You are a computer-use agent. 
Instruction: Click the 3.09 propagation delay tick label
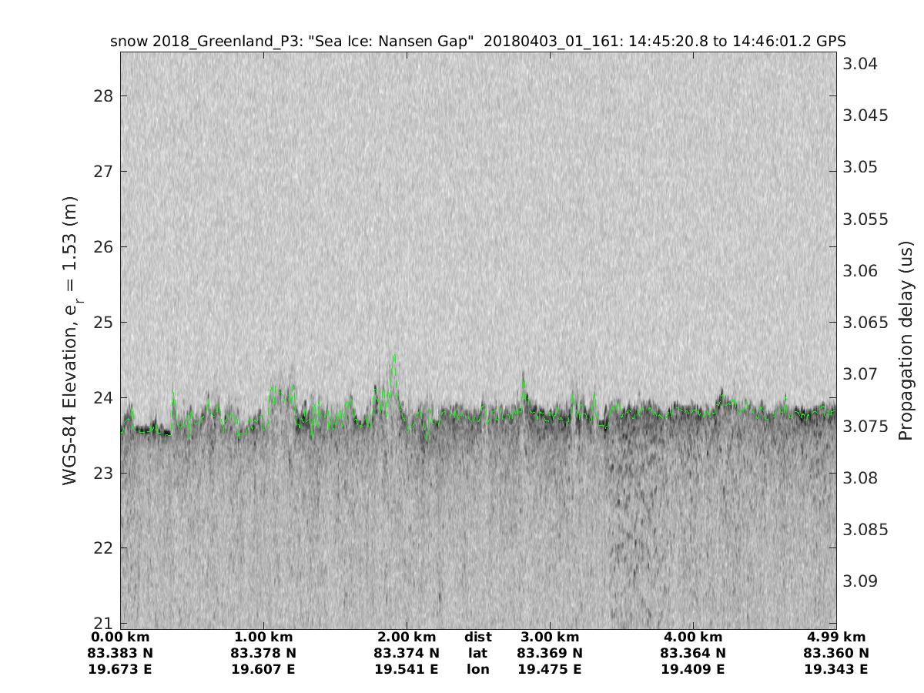859,581
